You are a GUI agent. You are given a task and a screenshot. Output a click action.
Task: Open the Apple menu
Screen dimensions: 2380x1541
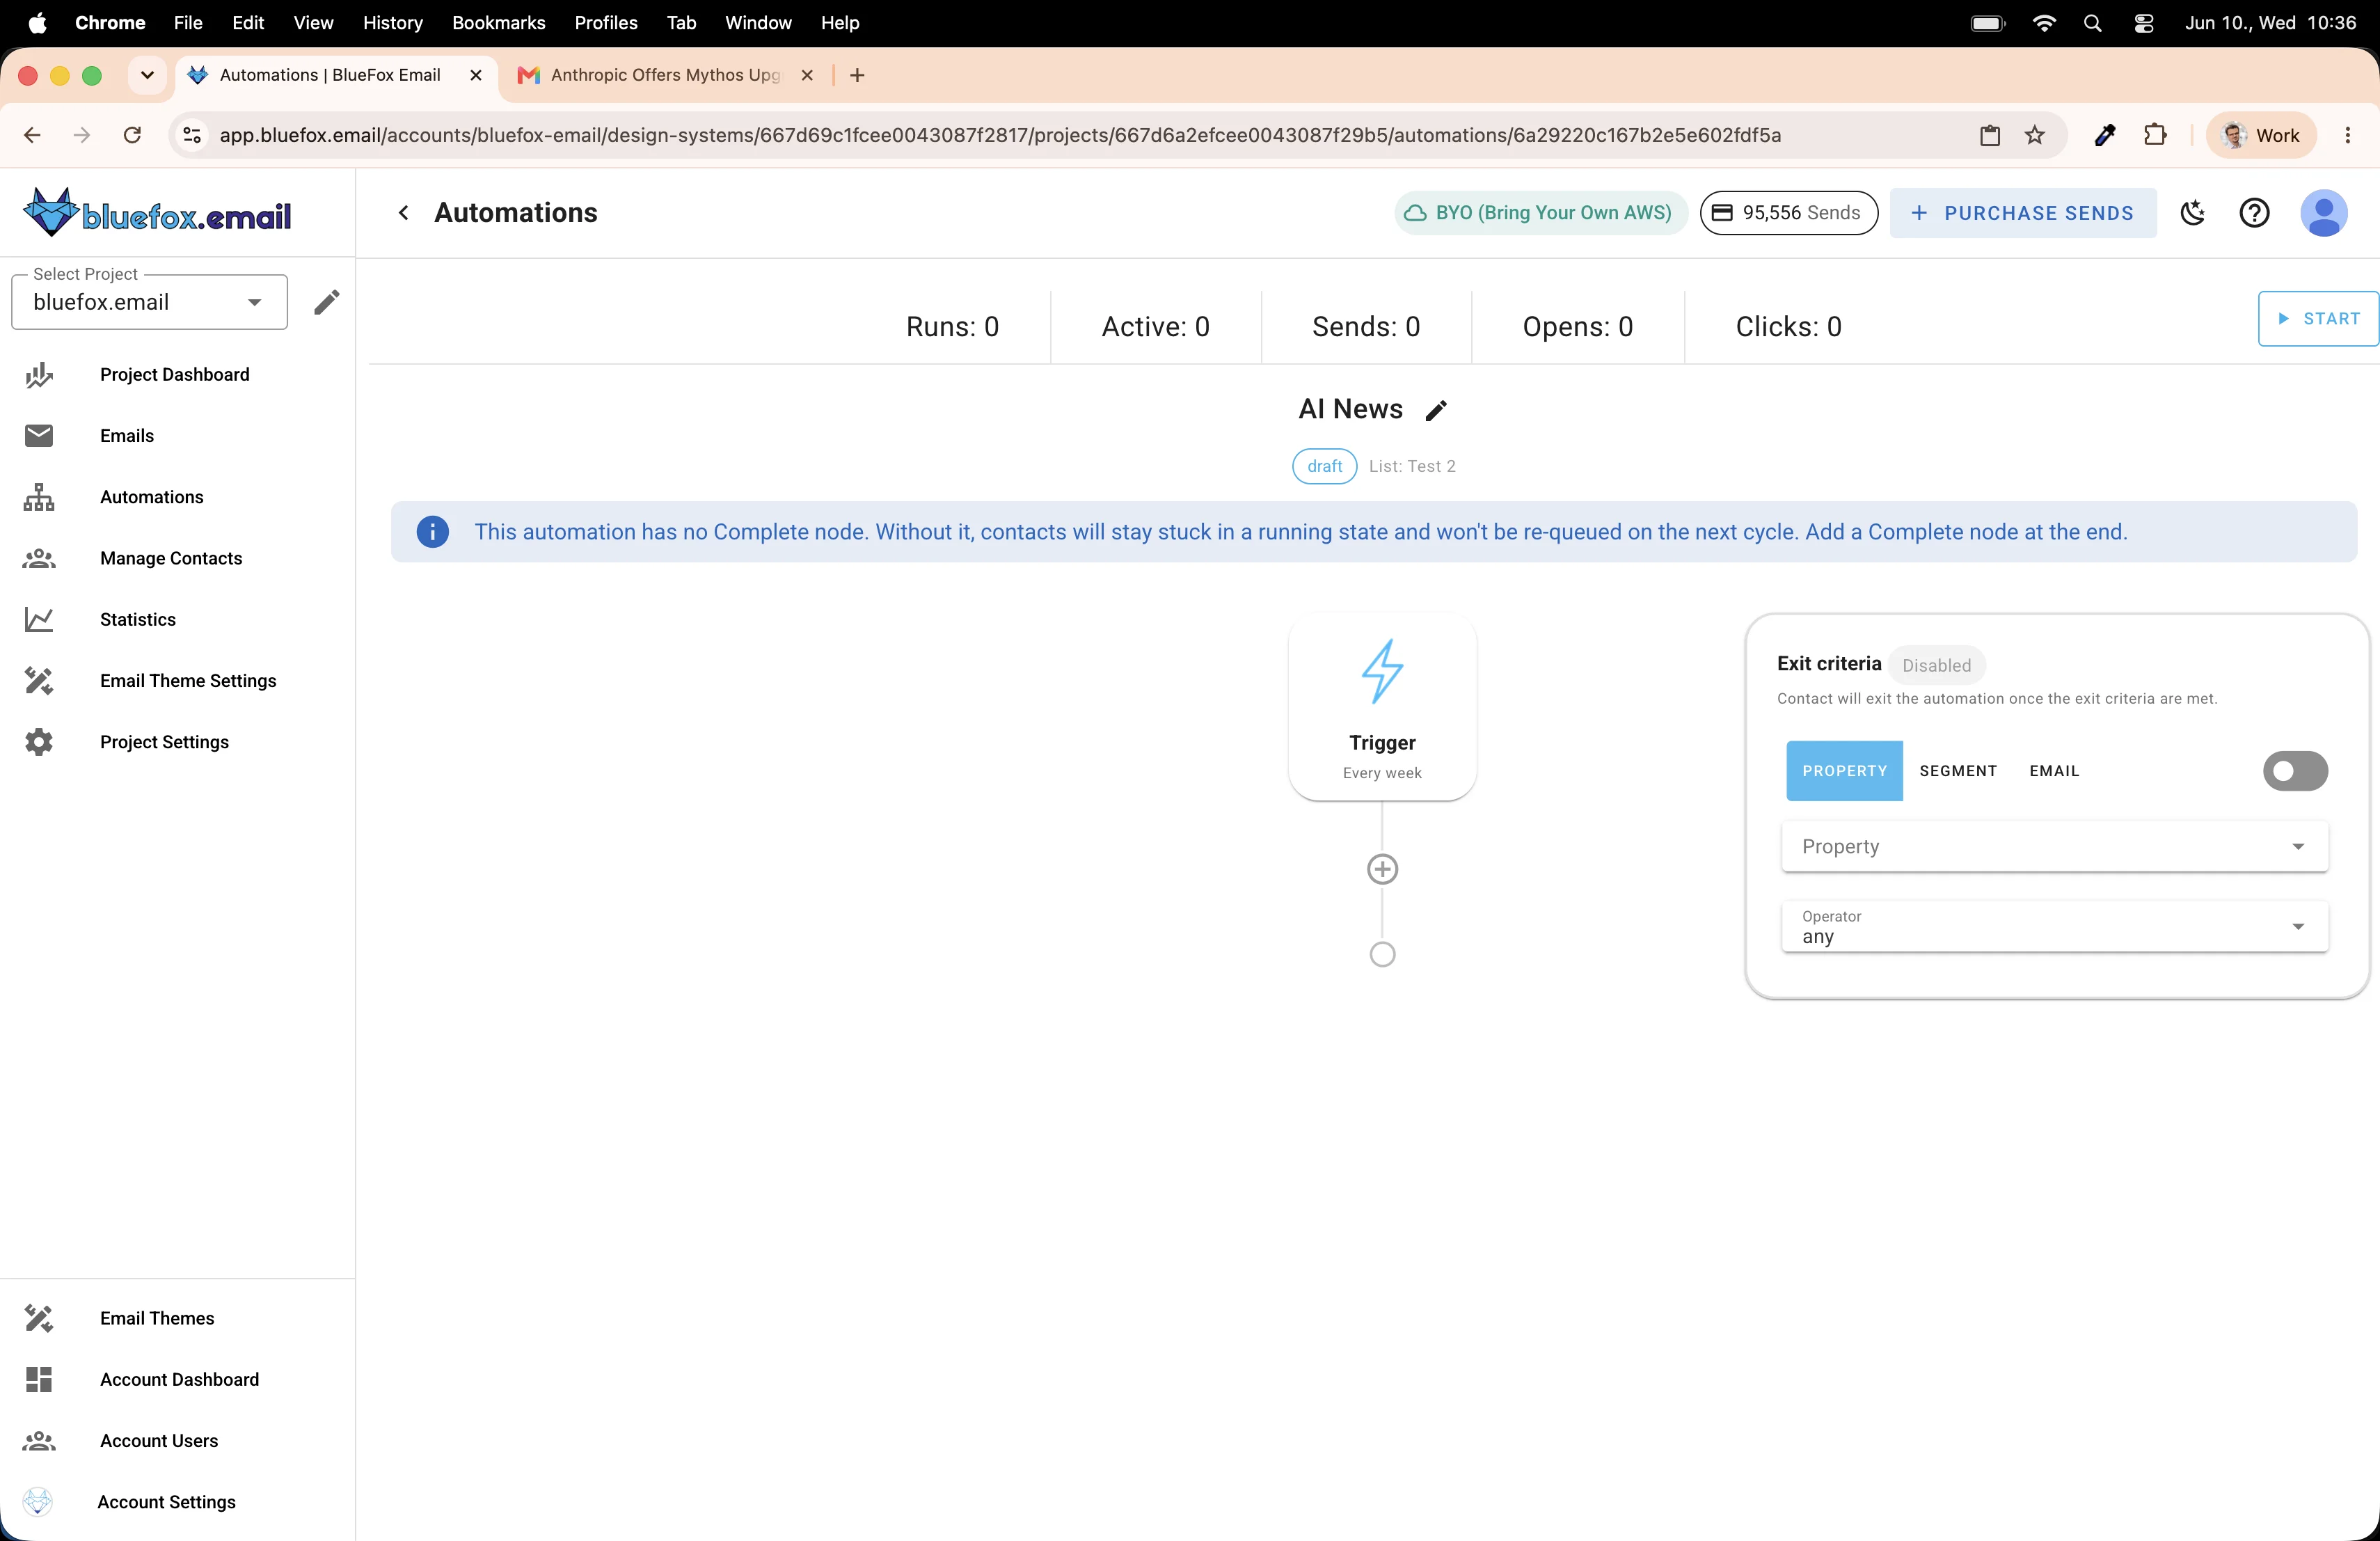(37, 22)
